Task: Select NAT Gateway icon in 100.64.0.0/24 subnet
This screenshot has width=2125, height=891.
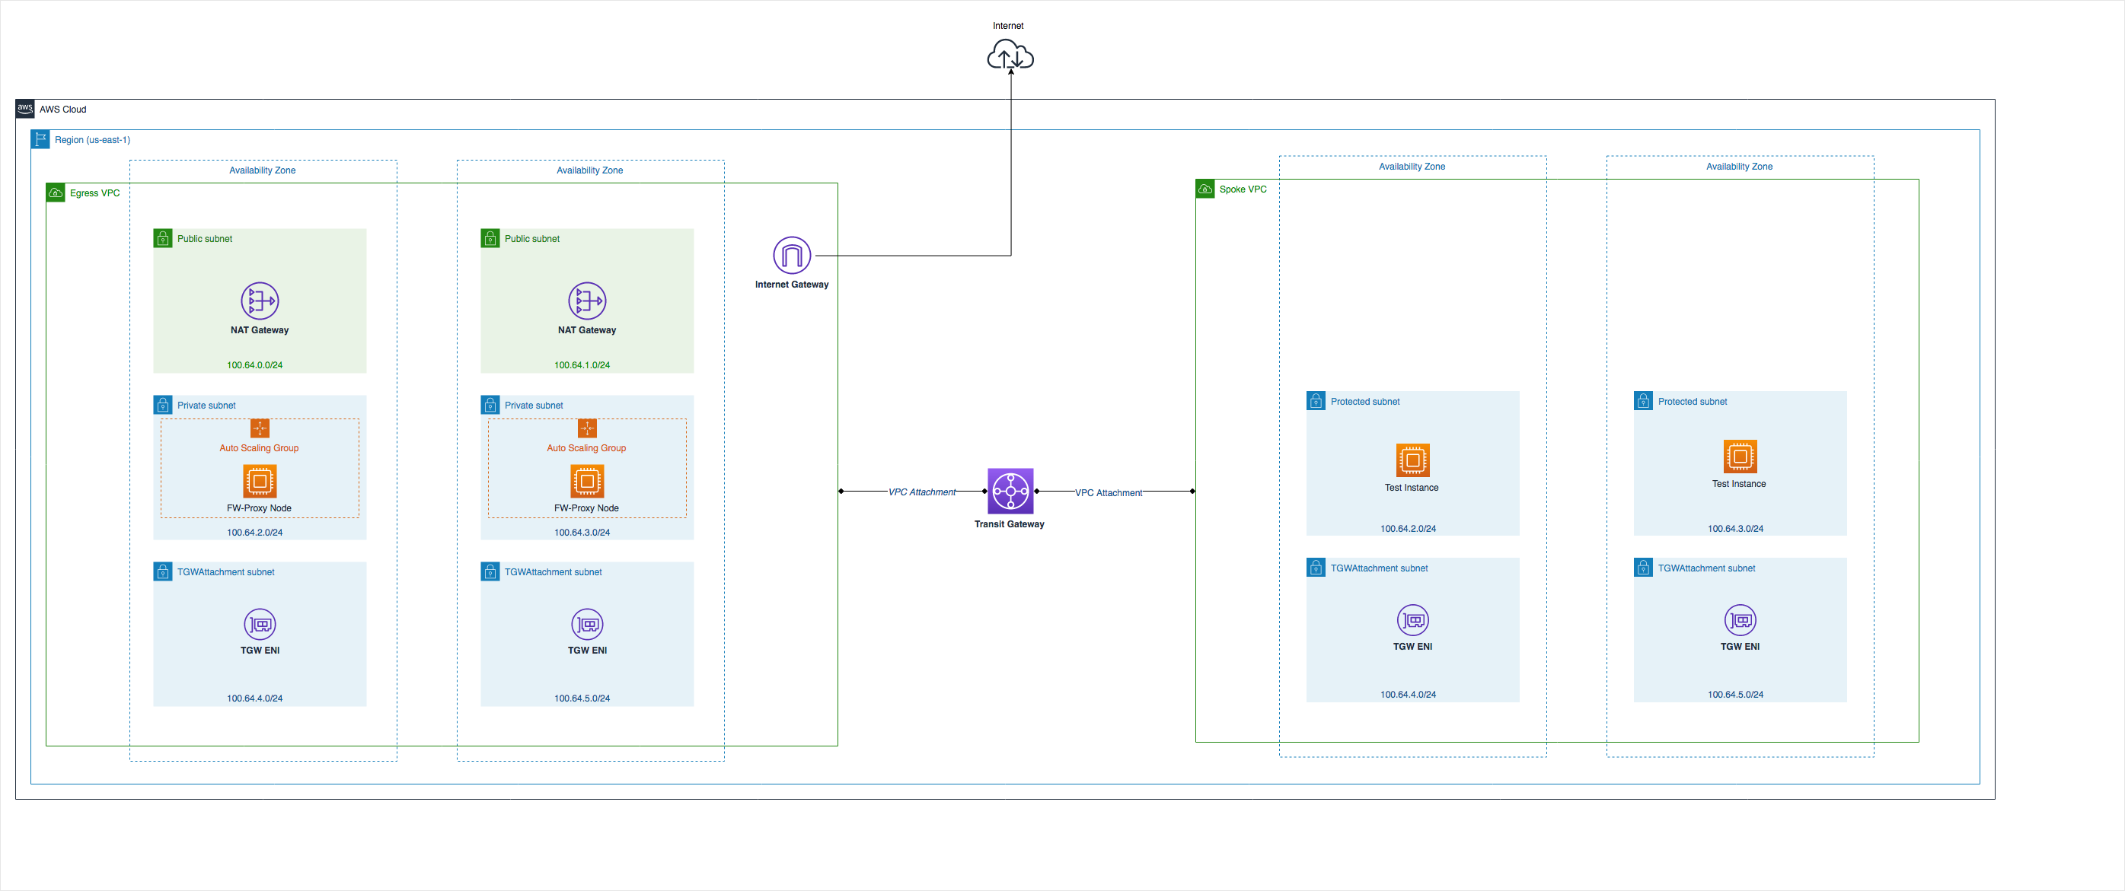Action: tap(259, 301)
